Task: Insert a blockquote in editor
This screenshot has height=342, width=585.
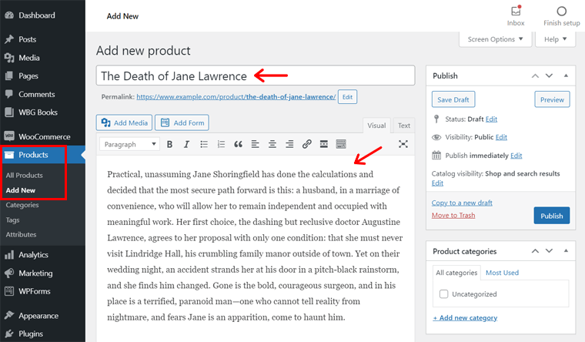Action: click(x=238, y=144)
